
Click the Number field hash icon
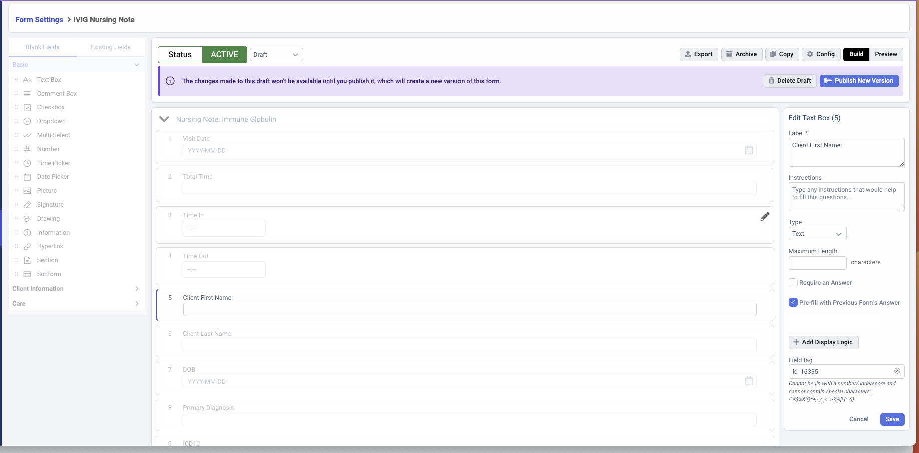pyautogui.click(x=27, y=149)
